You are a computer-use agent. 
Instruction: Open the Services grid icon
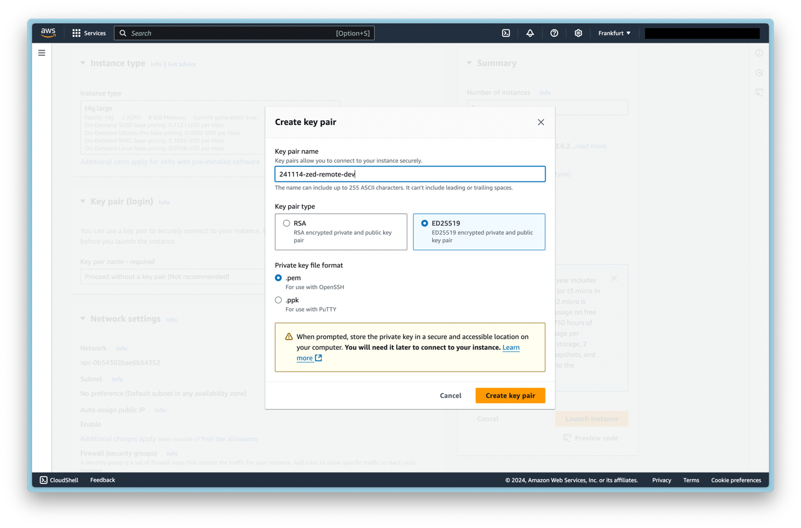tap(75, 33)
